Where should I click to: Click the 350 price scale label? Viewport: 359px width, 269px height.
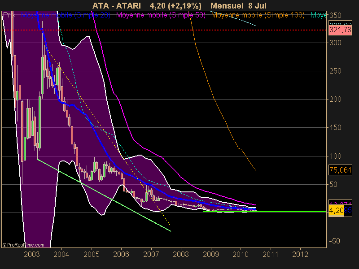335,16
